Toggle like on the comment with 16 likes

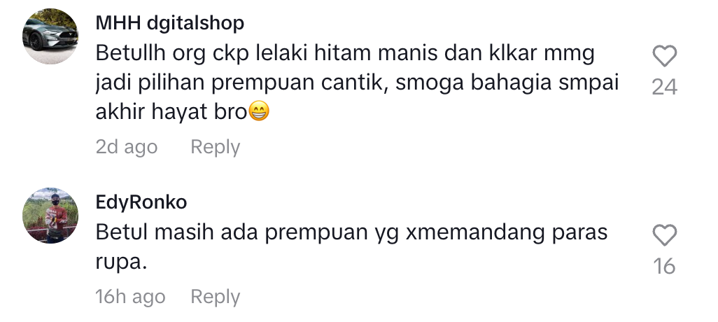click(664, 235)
